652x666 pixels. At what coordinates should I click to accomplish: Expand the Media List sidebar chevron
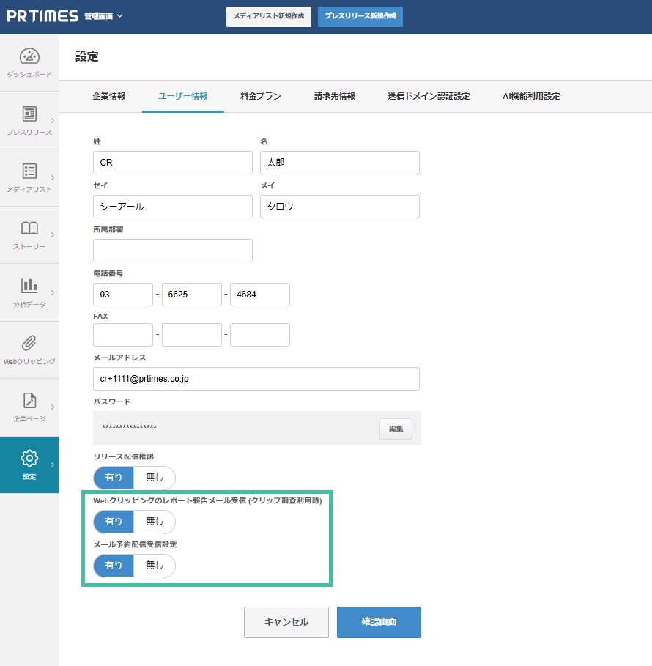(53, 177)
